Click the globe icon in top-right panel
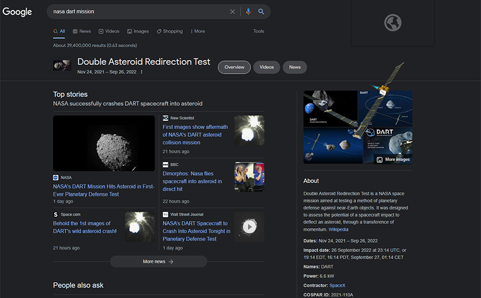The height and width of the screenshot is (298, 481). coord(393,23)
